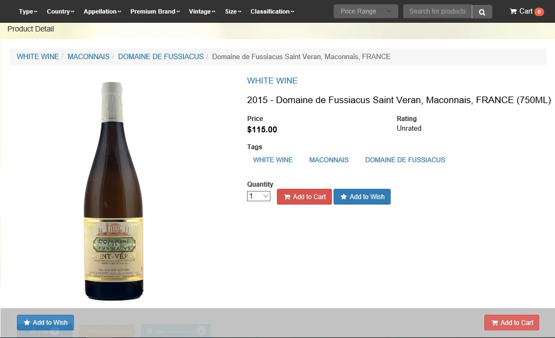Open the Cart from the header
Image resolution: width=555 pixels, height=338 pixels.
(526, 11)
